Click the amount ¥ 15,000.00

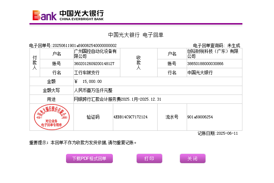88,81
